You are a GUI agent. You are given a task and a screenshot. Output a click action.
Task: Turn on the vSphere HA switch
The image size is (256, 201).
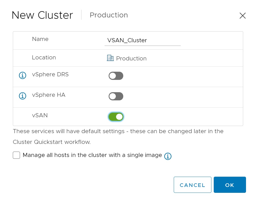point(116,96)
